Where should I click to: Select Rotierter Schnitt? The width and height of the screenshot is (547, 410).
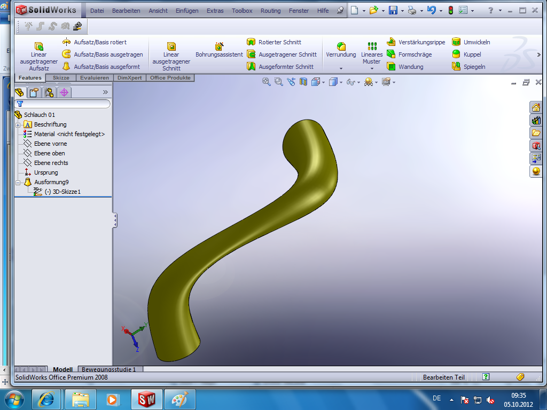(274, 42)
